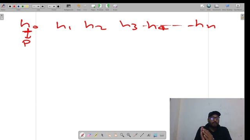This screenshot has width=250, height=140.
Task: Show the virtual keyboard
Action: coord(162,135)
